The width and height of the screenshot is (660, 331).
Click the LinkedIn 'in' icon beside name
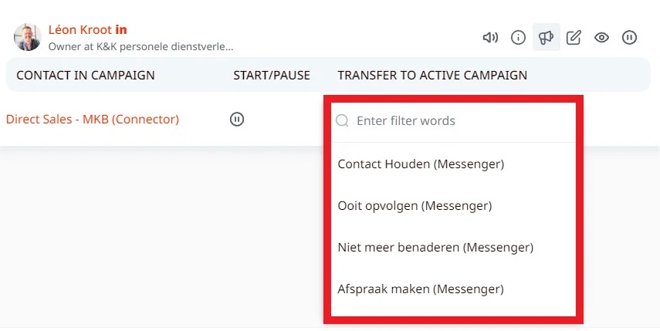click(x=121, y=30)
